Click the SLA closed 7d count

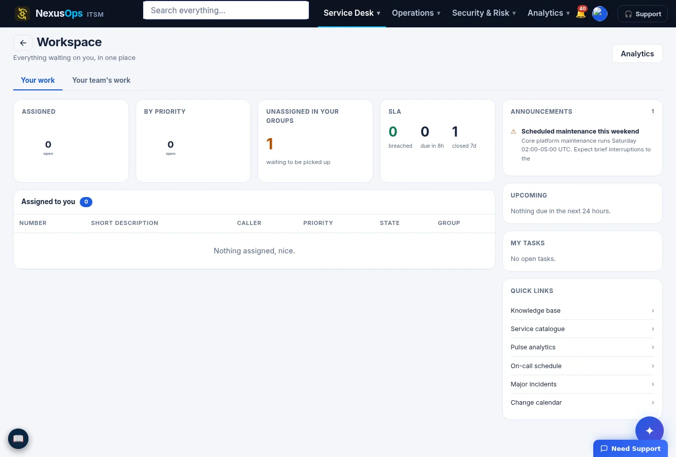point(455,132)
